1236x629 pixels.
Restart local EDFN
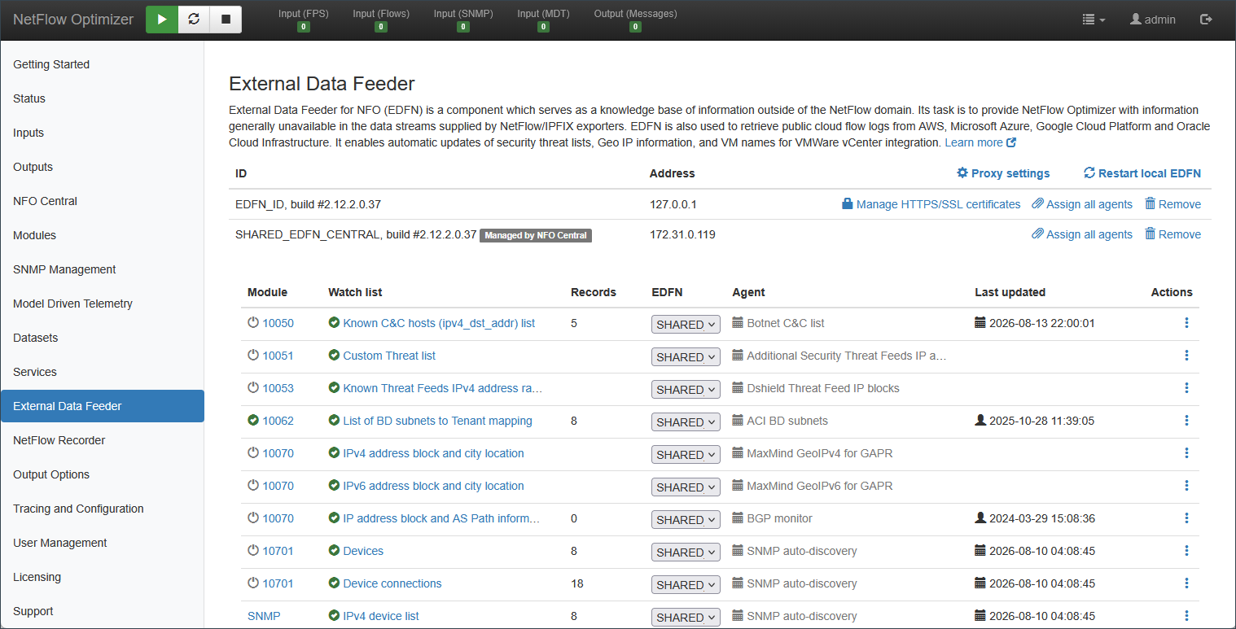coord(1142,173)
